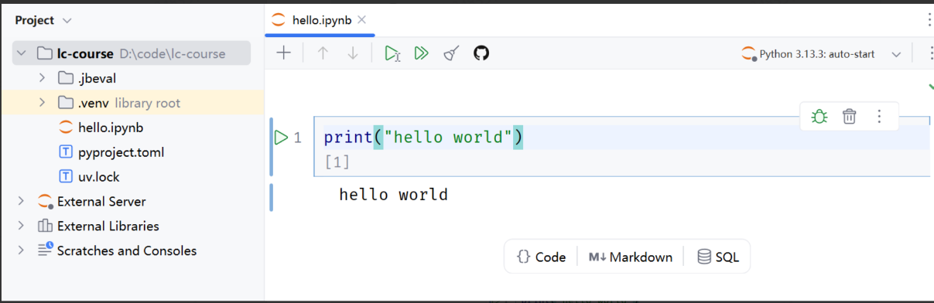
Task: Expand Scratches and Consoles node
Action: click(x=22, y=250)
